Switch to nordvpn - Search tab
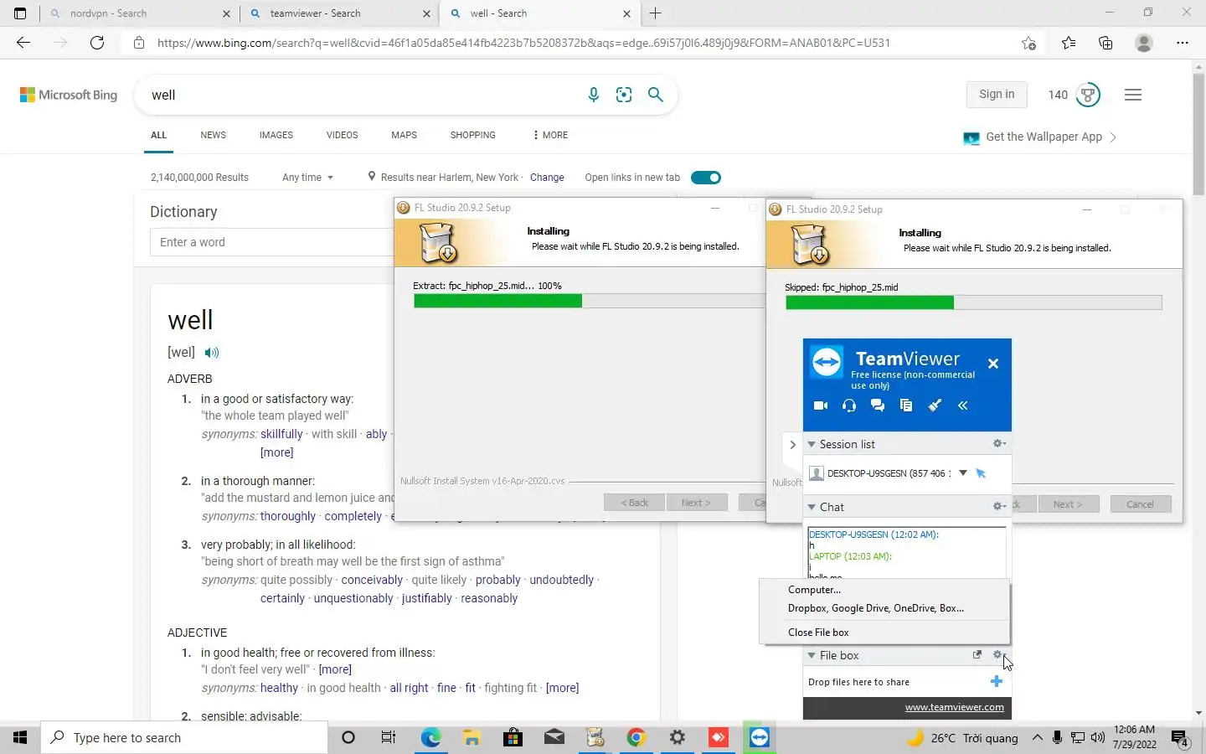Screen dimensions: 1206x754 coord(139,13)
